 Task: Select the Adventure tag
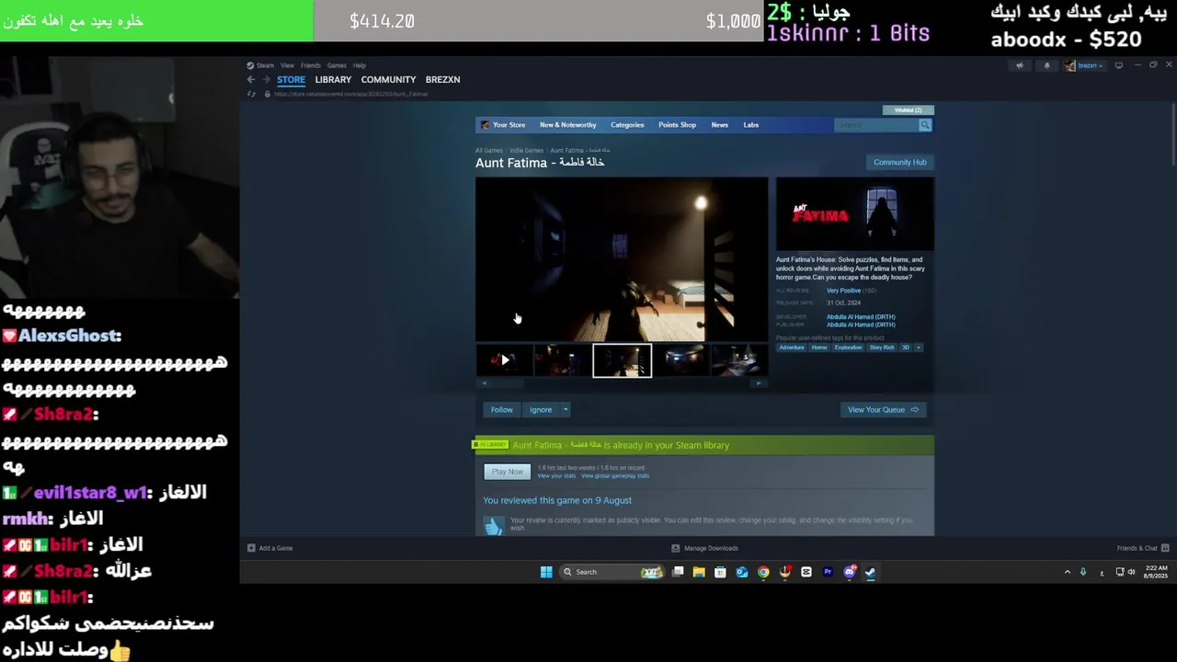[x=792, y=348]
